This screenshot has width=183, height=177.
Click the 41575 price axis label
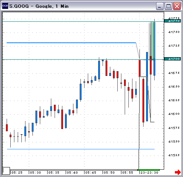(x=174, y=128)
